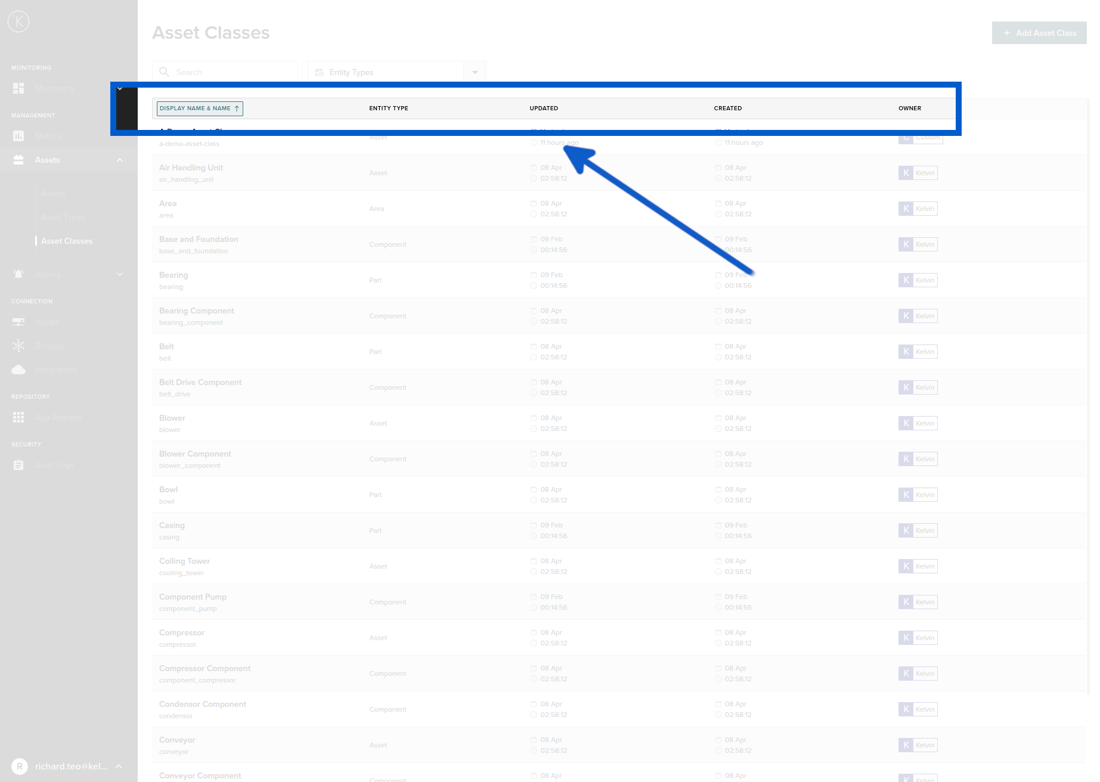Collapse the Assets sidebar section
1100x782 pixels.
pyautogui.click(x=120, y=160)
